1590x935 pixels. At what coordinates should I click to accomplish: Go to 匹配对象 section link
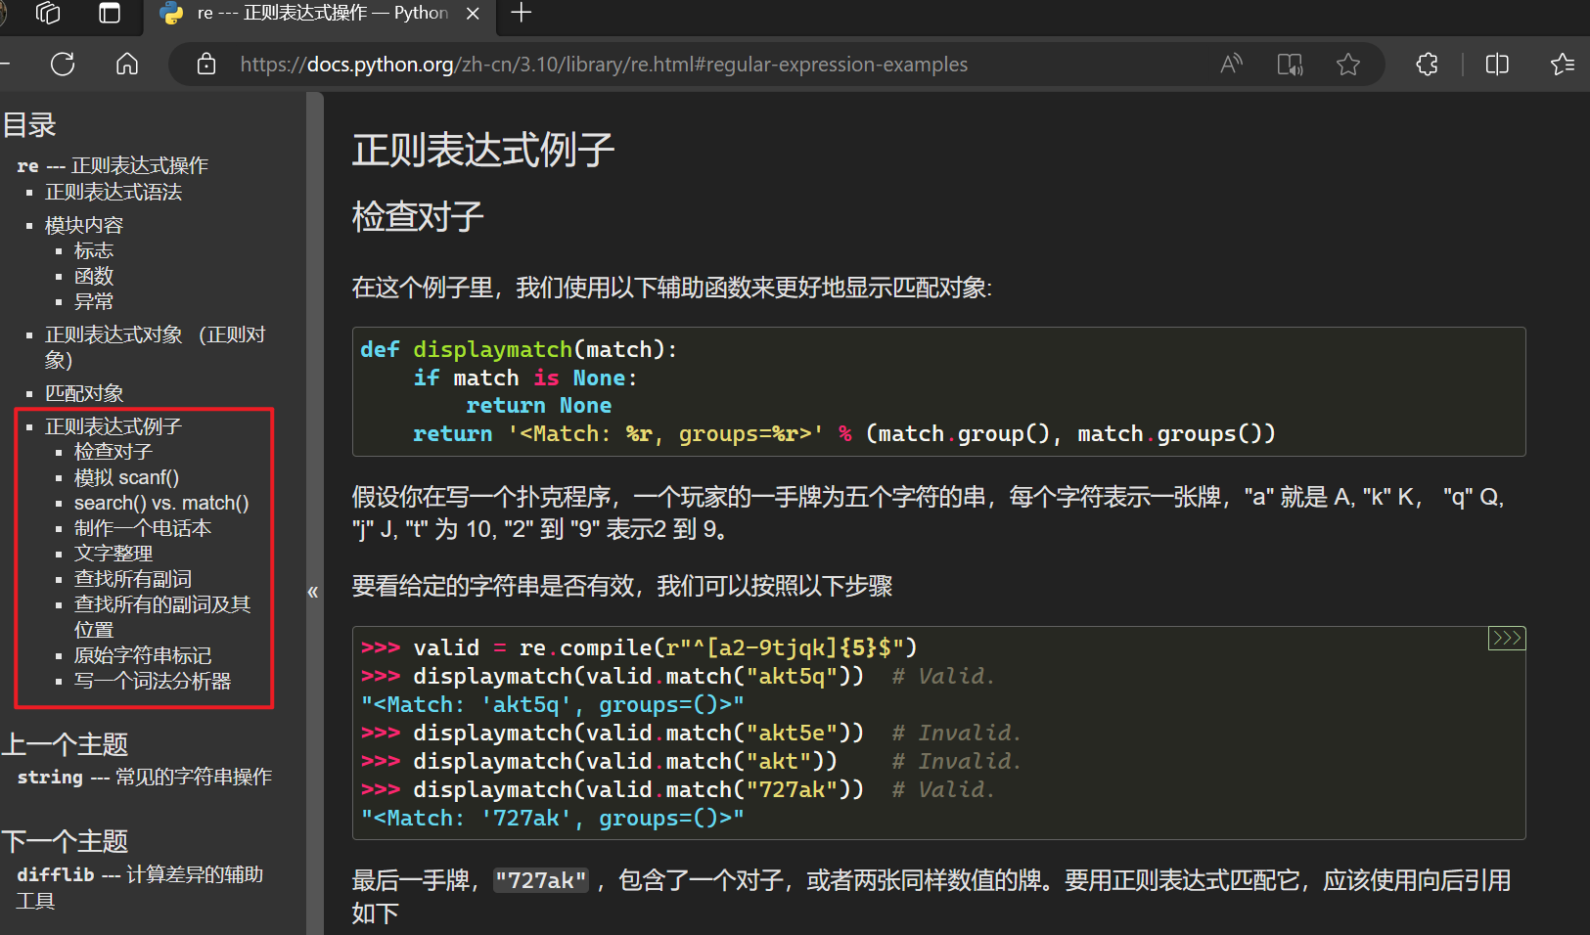point(84,393)
